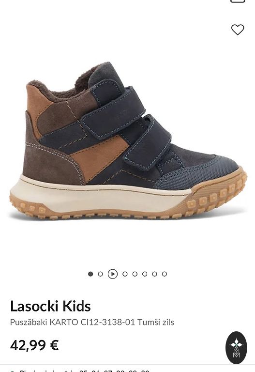This screenshot has height=372, width=255.
Task: Switch to the second product photo dot
Action: tap(100, 274)
